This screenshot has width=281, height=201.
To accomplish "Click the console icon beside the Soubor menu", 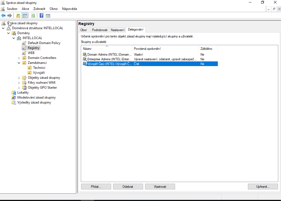I will 3,9.
